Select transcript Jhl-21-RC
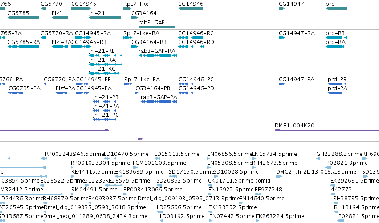379x223 pixels. point(102,69)
